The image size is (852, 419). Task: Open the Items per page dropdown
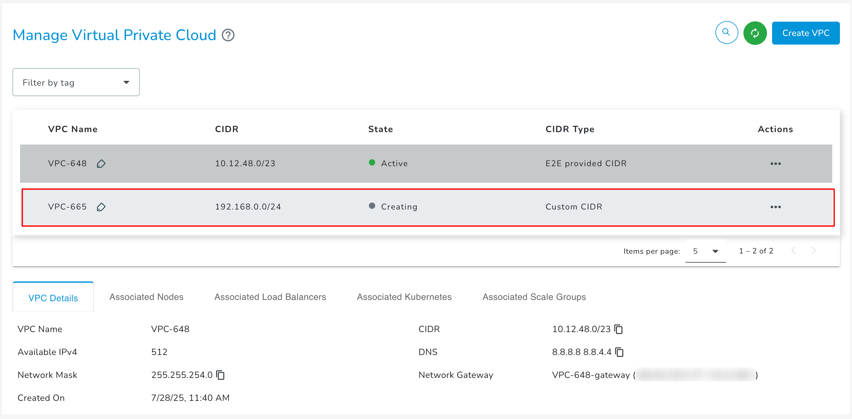706,251
